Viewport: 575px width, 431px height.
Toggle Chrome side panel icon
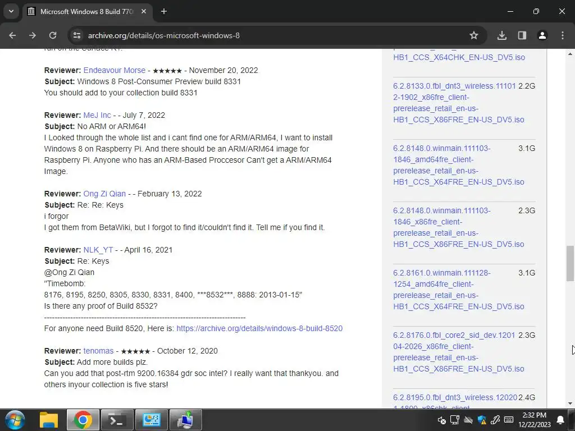coord(522,35)
